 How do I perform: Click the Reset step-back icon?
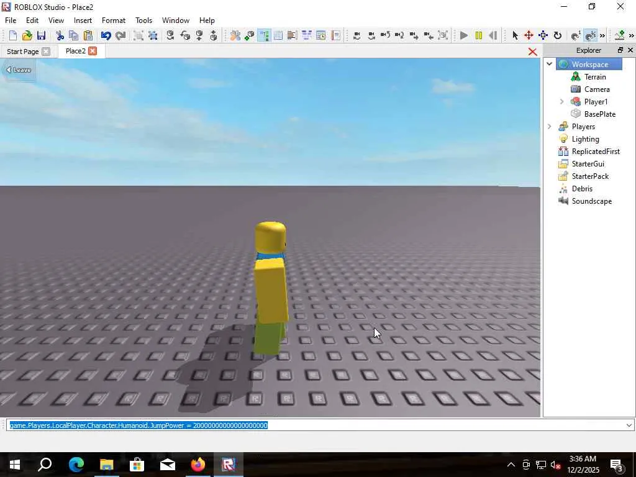pos(493,35)
